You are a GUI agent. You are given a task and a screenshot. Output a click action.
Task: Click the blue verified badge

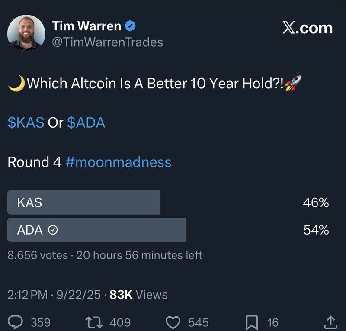(x=130, y=26)
